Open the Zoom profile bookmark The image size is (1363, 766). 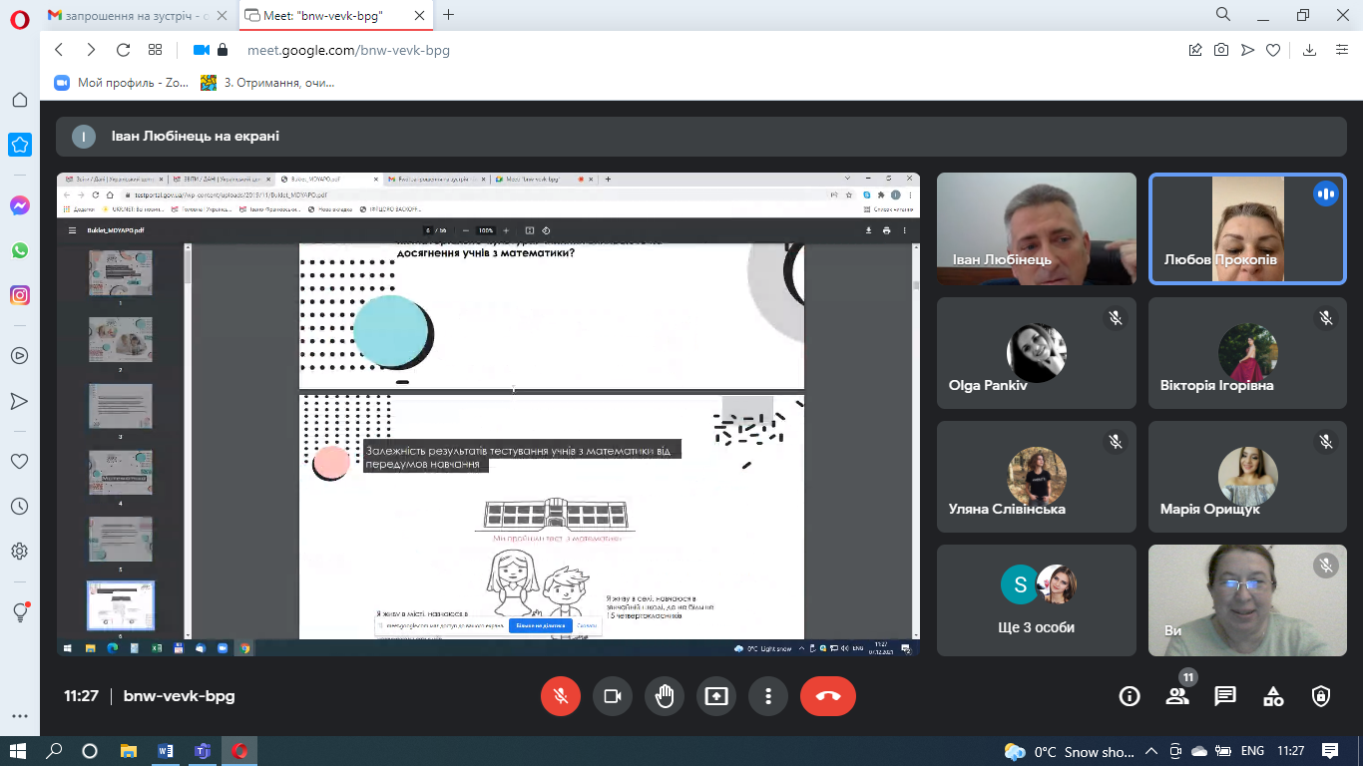(122, 83)
